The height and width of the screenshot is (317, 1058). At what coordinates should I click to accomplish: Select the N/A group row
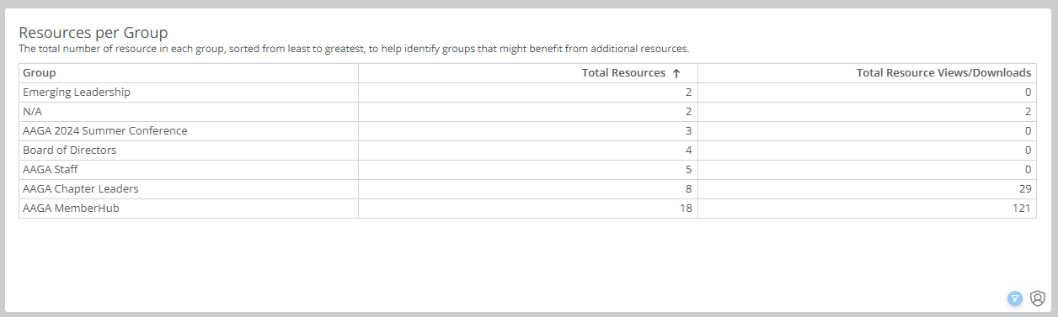528,112
